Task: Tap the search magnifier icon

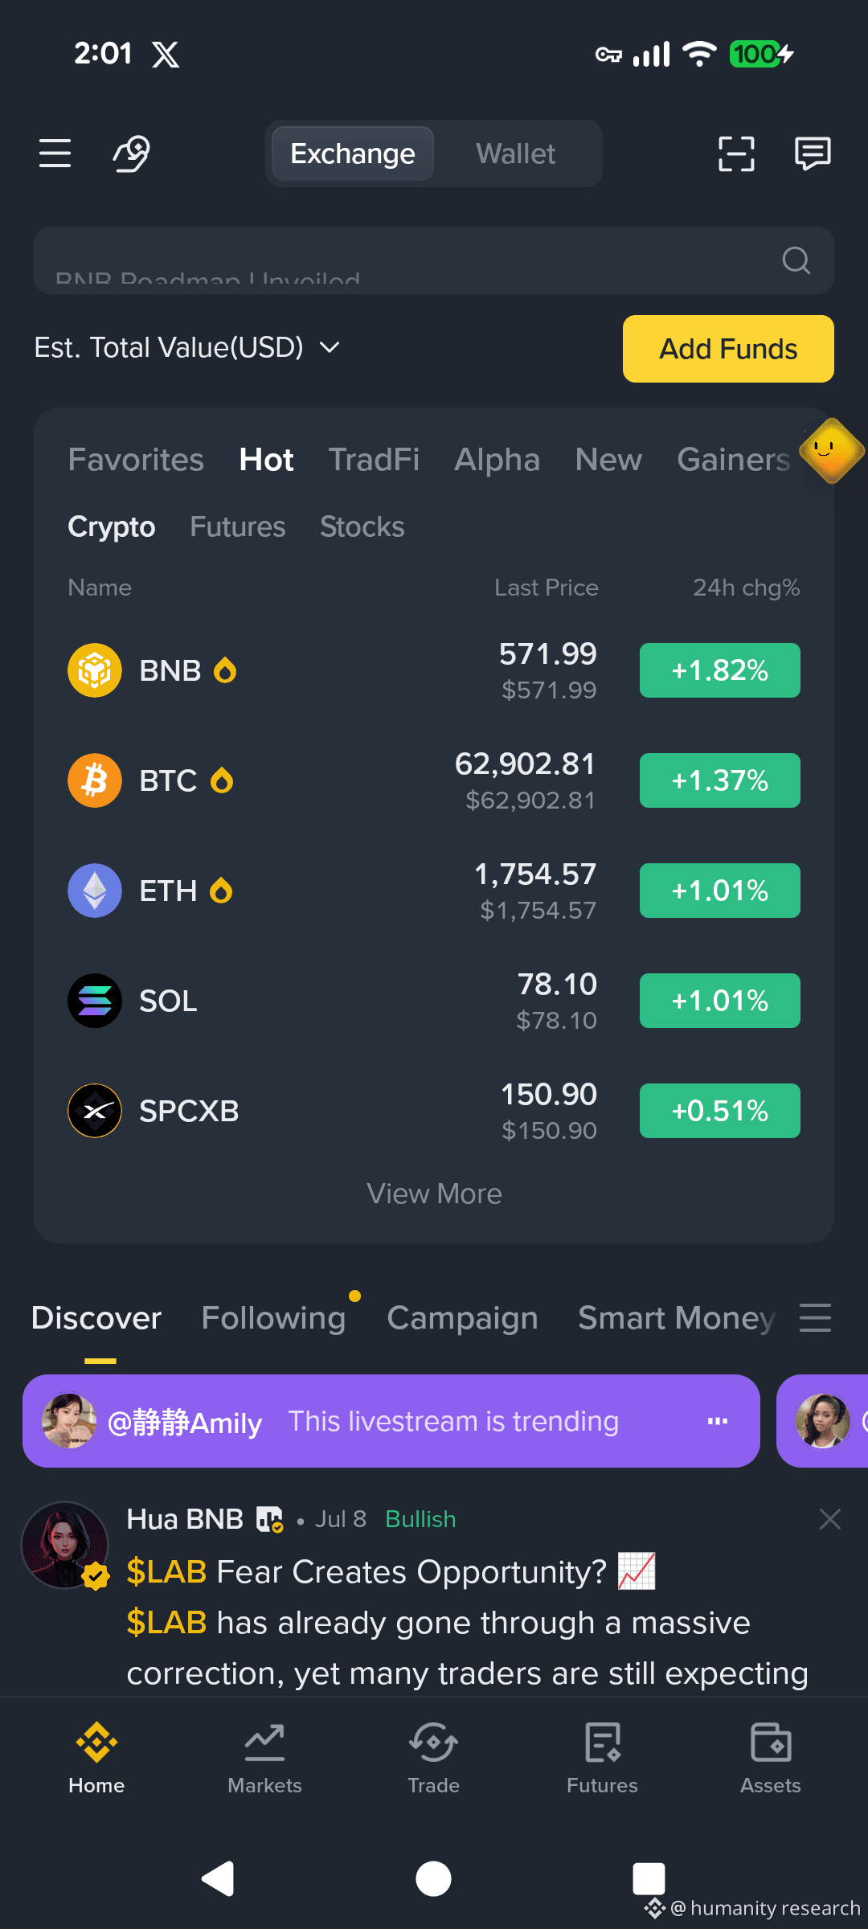Action: [x=796, y=260]
